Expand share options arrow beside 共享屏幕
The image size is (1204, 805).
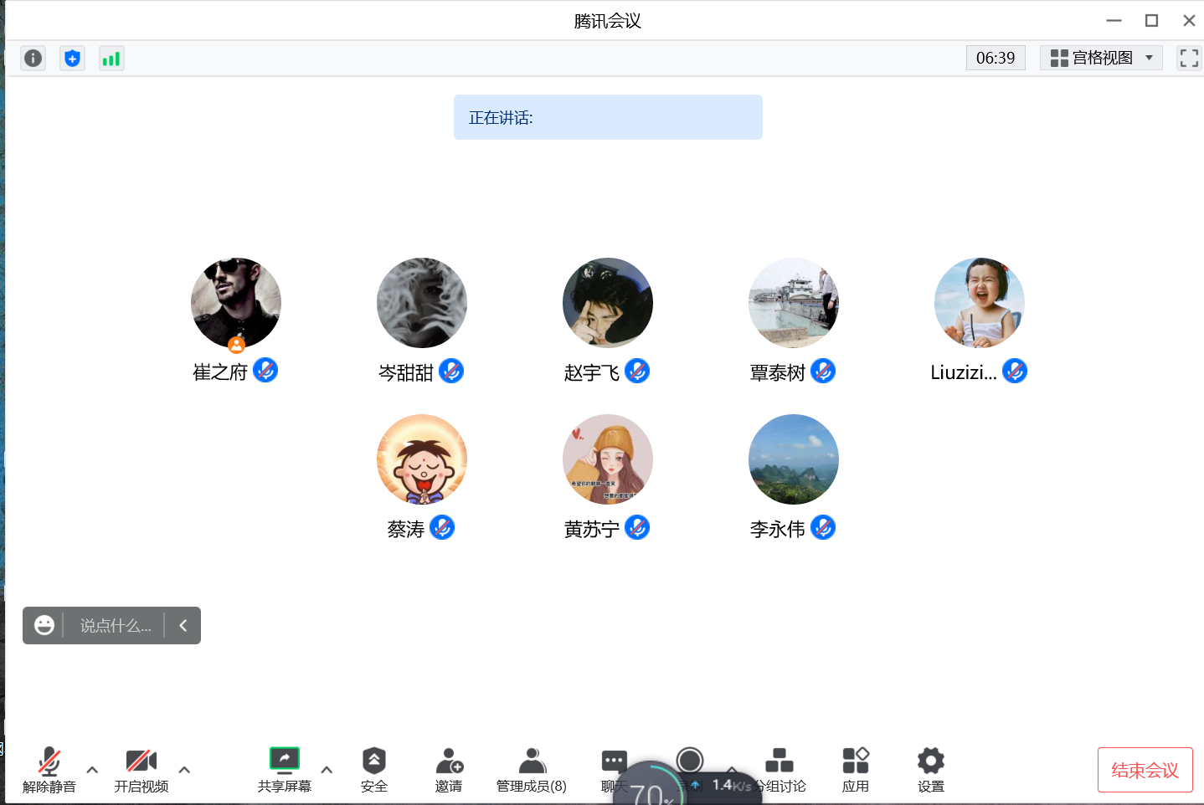tap(327, 769)
